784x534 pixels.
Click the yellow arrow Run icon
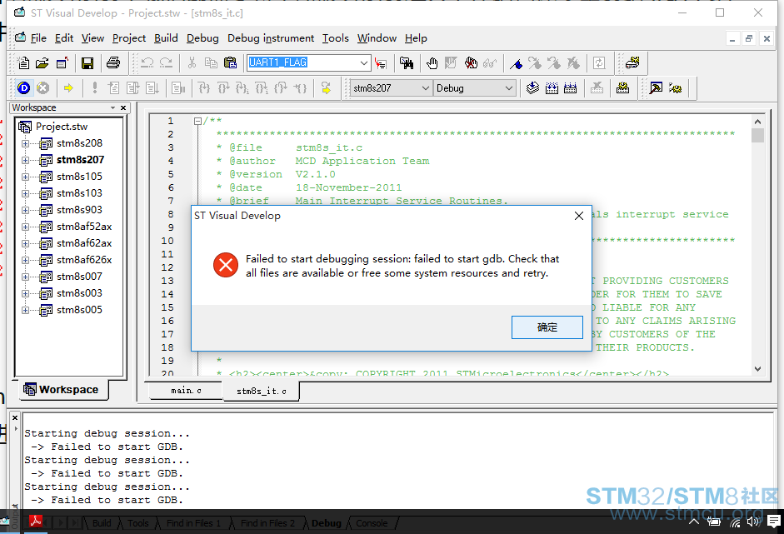[68, 88]
